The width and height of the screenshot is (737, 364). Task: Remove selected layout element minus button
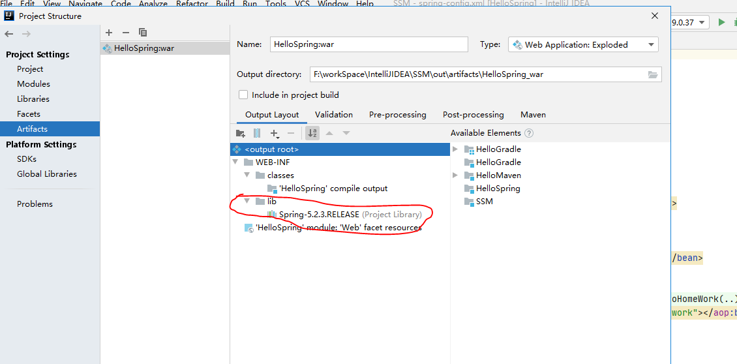(291, 133)
